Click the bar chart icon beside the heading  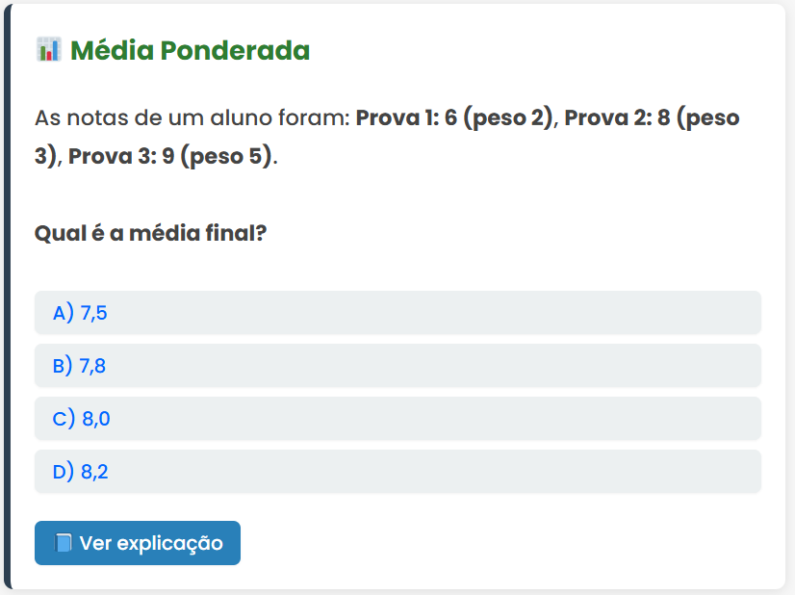48,50
